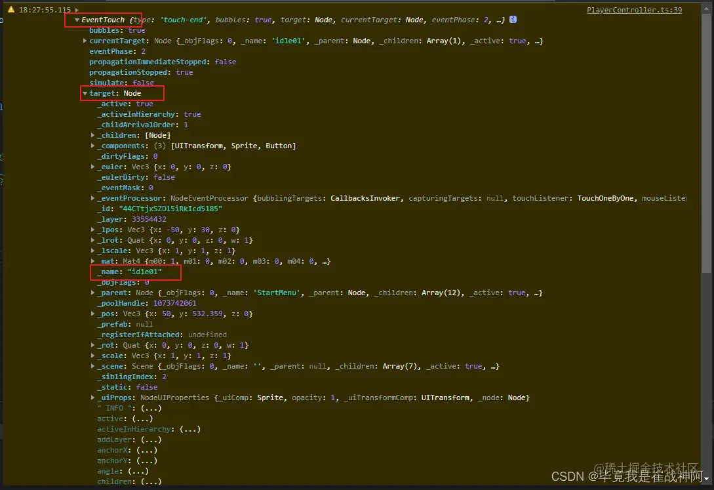This screenshot has height=490, width=714.
Task: Click the _dirtyFlags: 0 property
Action: (127, 156)
